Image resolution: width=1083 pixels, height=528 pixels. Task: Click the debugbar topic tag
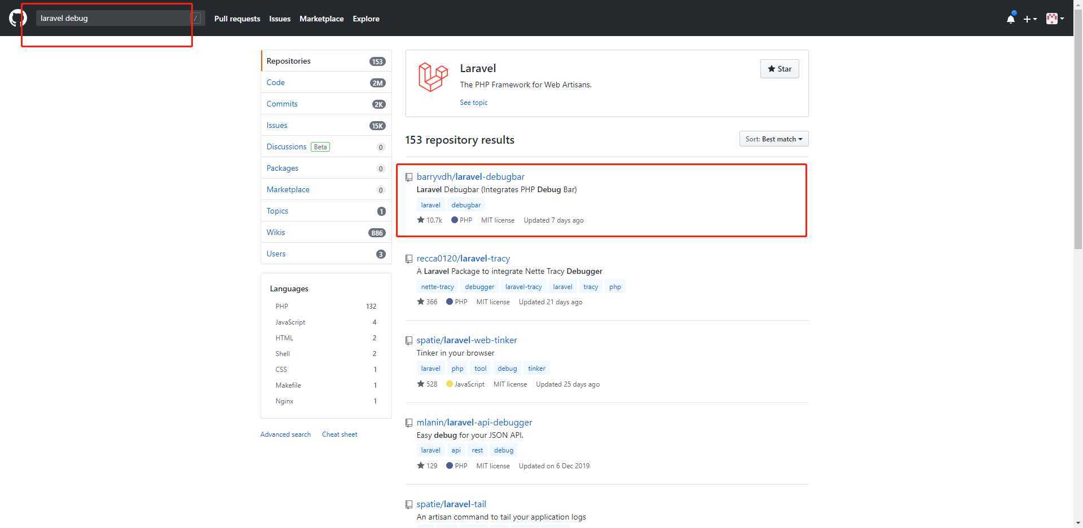466,205
